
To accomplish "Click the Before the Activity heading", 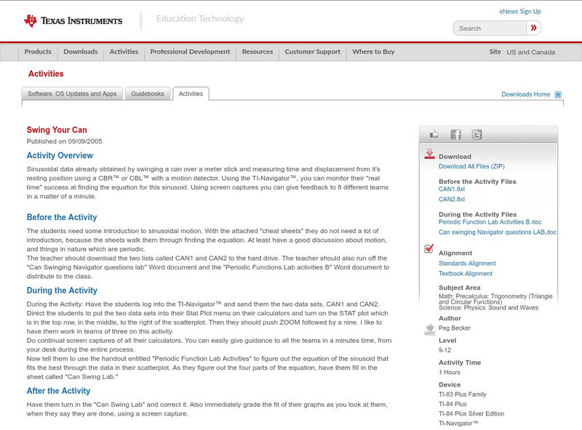I will 62,217.
